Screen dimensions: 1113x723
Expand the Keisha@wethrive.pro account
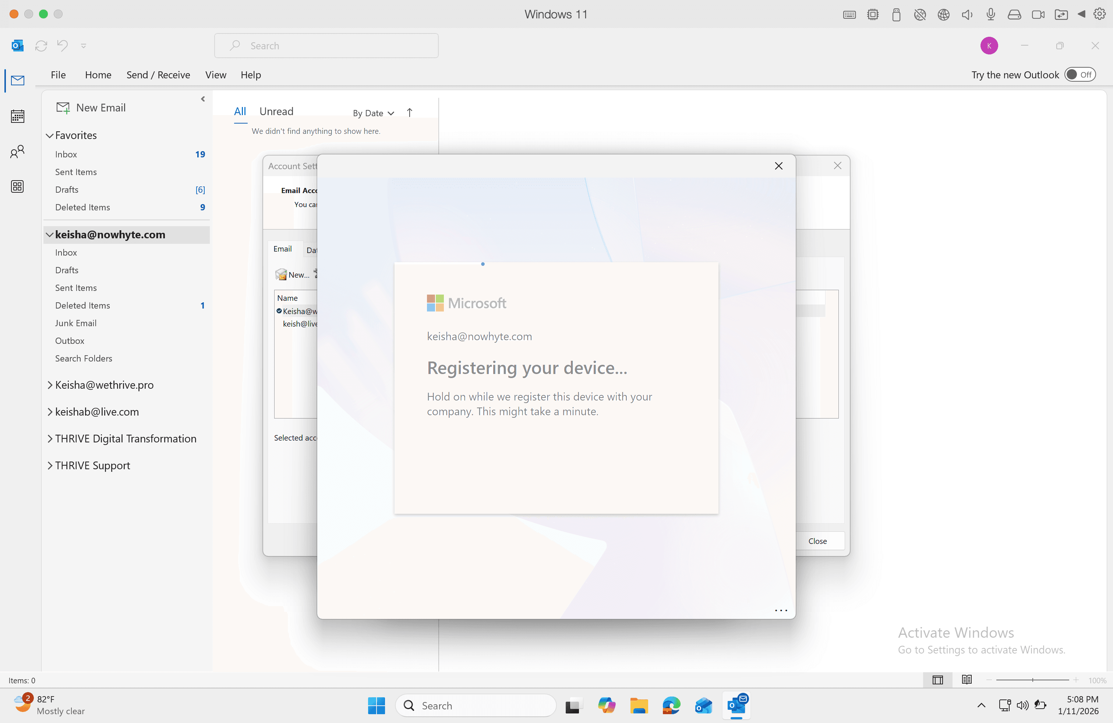click(x=50, y=385)
